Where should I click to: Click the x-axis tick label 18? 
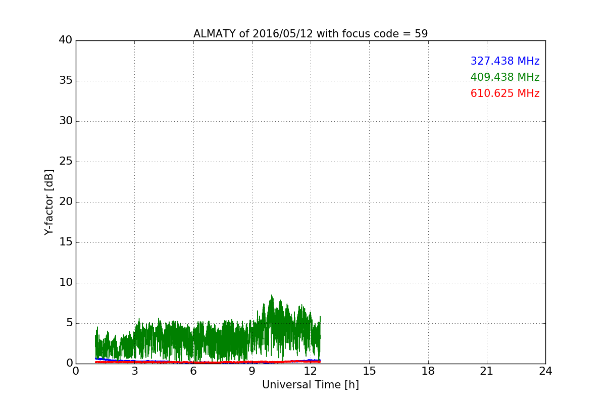(428, 371)
